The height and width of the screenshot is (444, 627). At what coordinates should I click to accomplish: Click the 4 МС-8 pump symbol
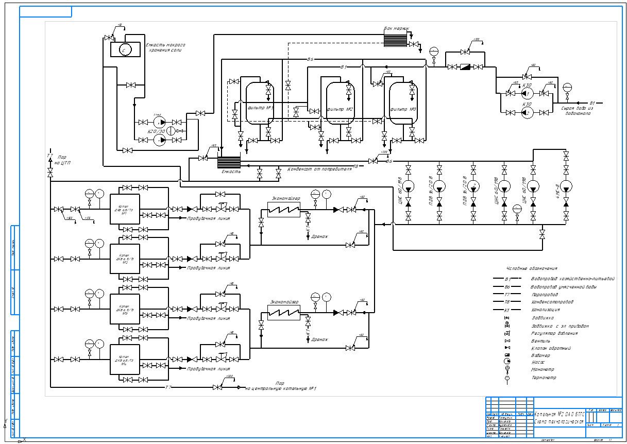tap(566, 186)
